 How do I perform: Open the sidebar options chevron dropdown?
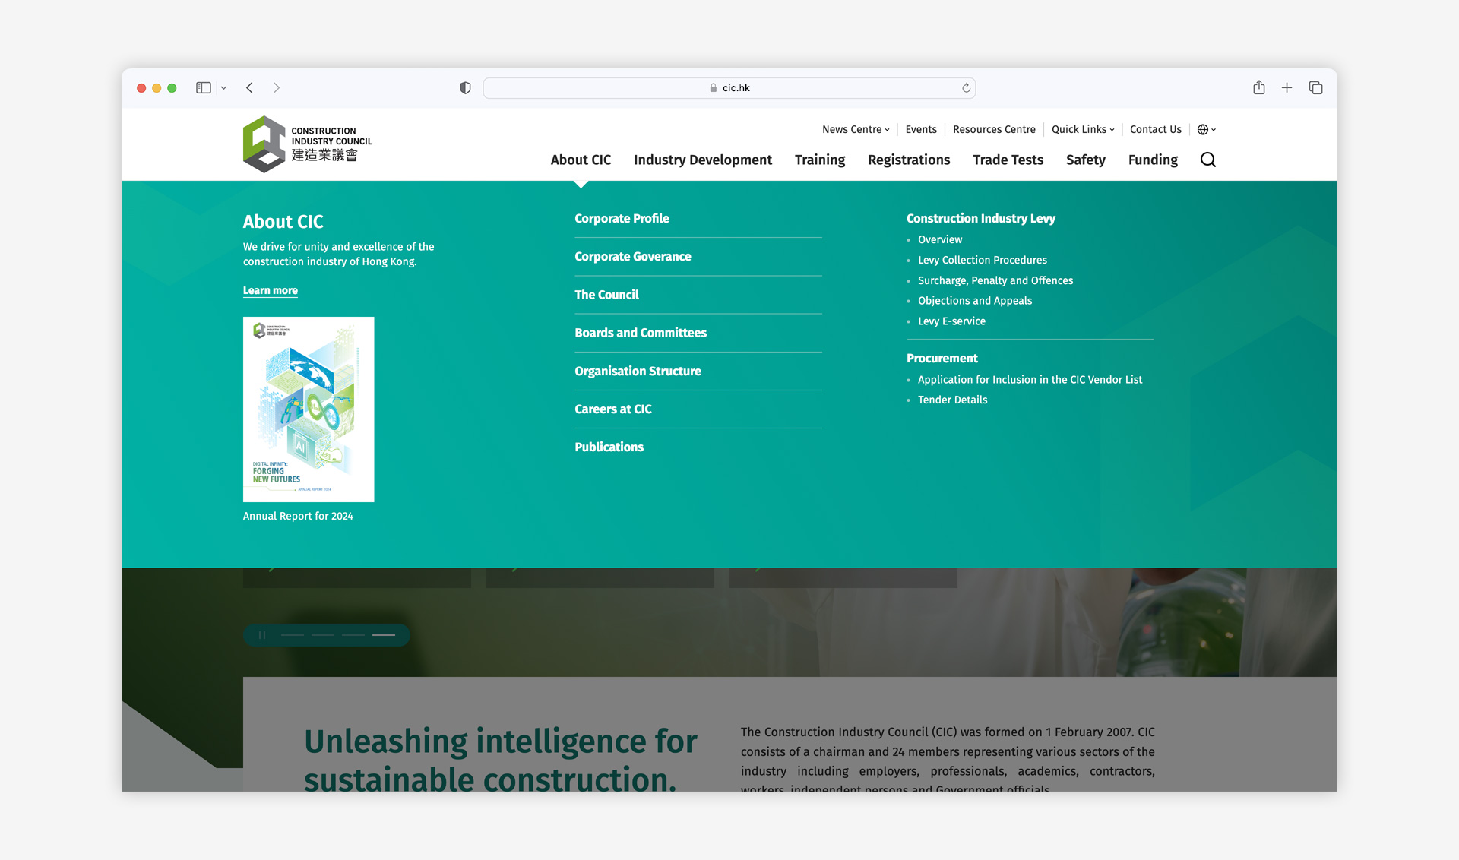click(x=223, y=88)
